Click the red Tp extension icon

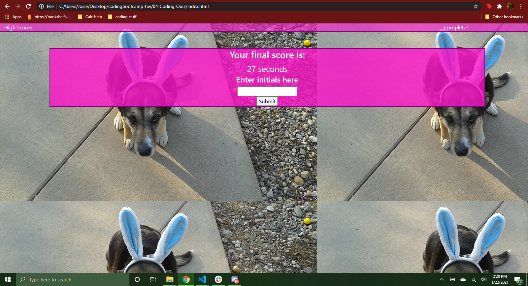pyautogui.click(x=489, y=6)
